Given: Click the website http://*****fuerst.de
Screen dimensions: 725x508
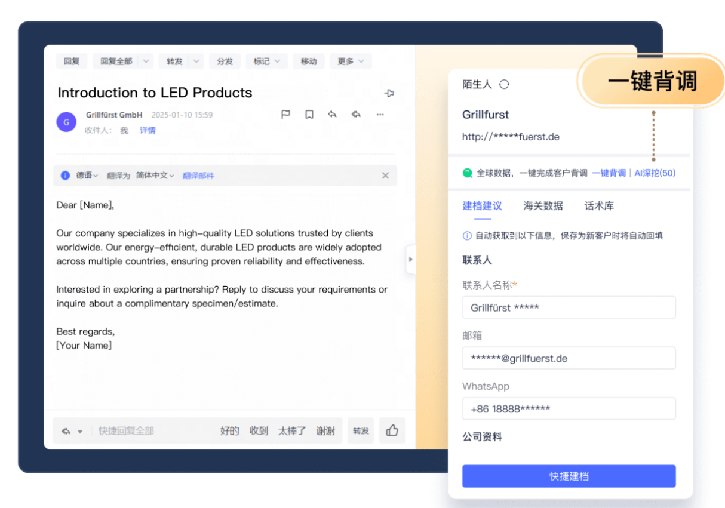Looking at the screenshot, I should coord(511,137).
